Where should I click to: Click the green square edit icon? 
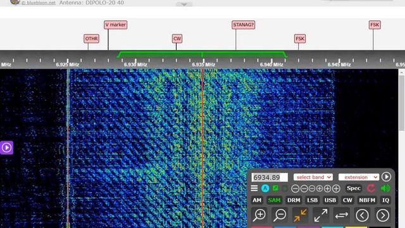tap(276, 188)
